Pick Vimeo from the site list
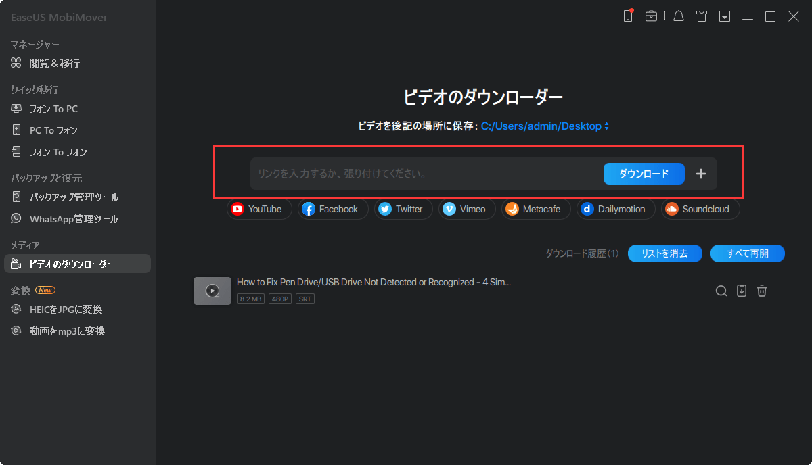 coord(466,209)
